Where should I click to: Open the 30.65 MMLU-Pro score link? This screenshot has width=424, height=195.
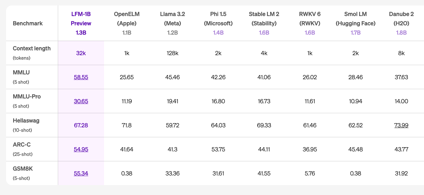click(81, 101)
